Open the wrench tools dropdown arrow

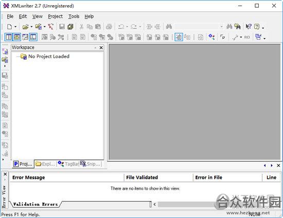pos(241,37)
